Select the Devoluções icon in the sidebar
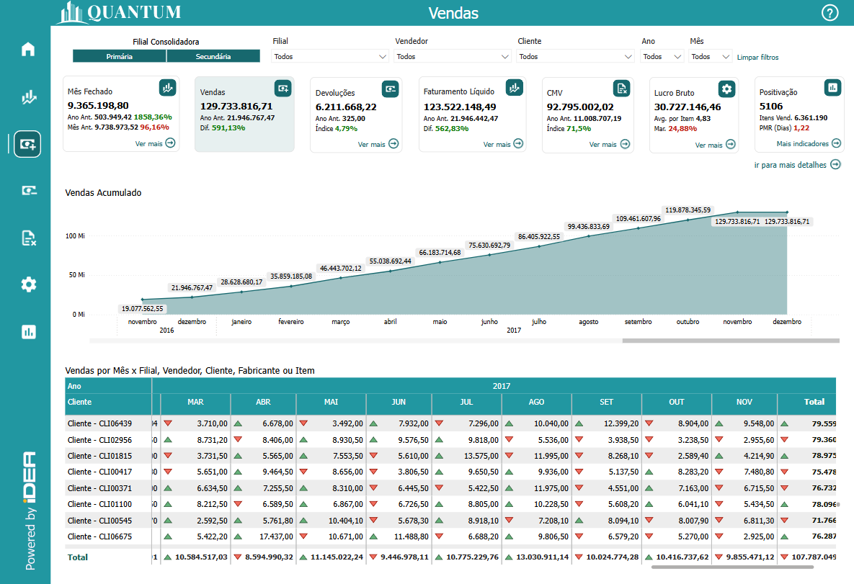The height and width of the screenshot is (584, 854). pos(28,190)
